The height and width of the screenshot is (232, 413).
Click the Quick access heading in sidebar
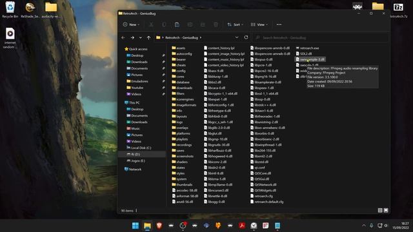138,49
